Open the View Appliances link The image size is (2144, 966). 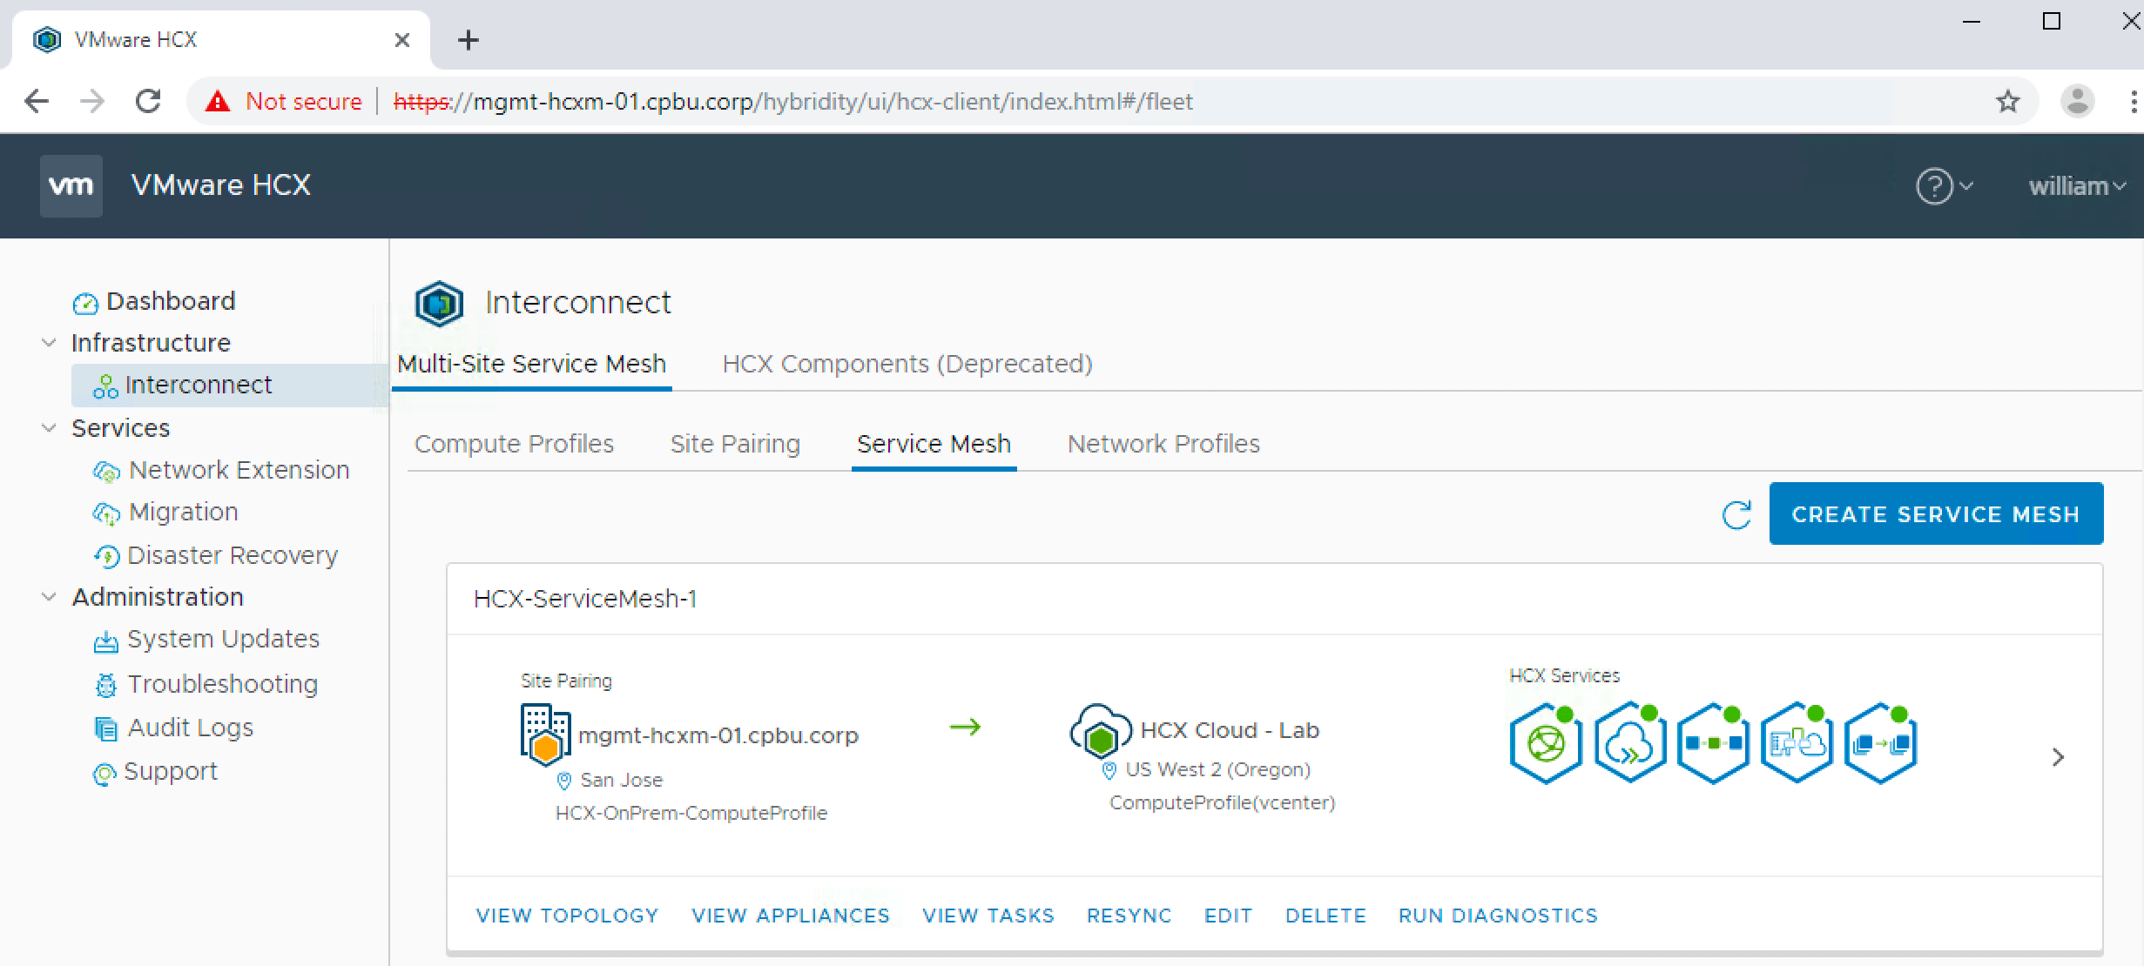coord(791,916)
